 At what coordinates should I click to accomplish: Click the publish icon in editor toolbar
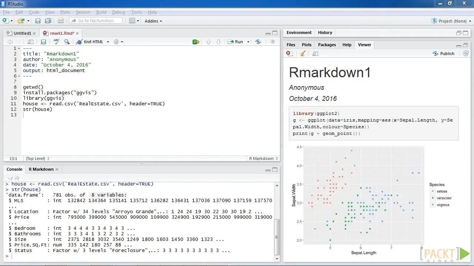click(258, 42)
